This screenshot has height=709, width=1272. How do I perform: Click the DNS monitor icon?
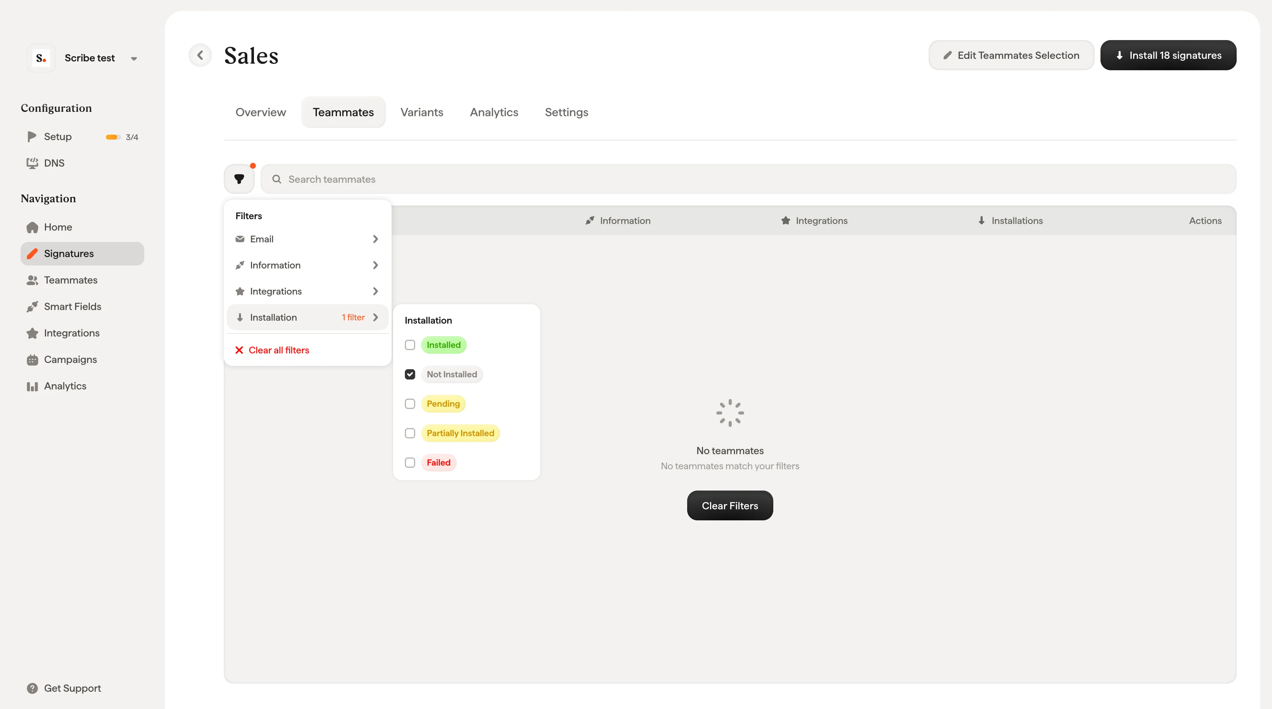tap(32, 163)
